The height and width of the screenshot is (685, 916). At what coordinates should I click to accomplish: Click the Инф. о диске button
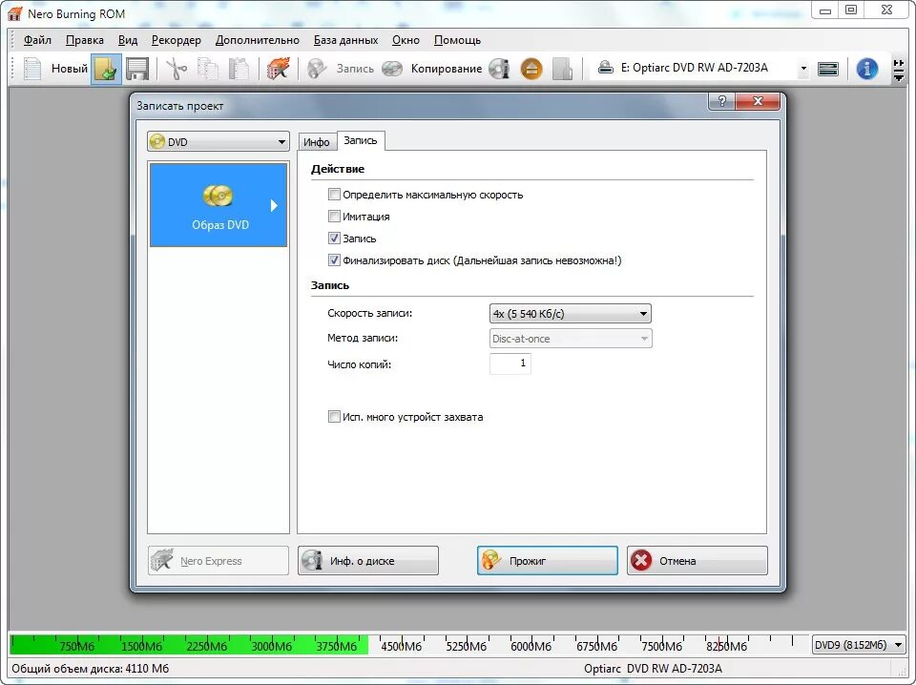click(368, 561)
